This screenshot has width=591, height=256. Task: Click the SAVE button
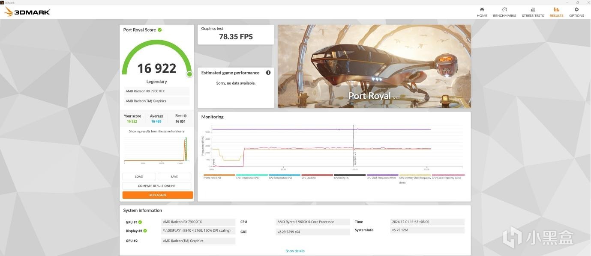[x=174, y=177]
